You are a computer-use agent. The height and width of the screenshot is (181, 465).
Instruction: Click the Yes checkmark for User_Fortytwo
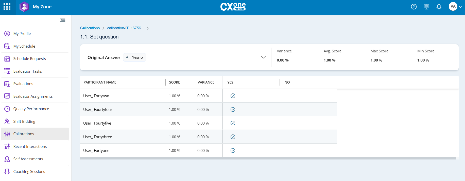coord(233,96)
